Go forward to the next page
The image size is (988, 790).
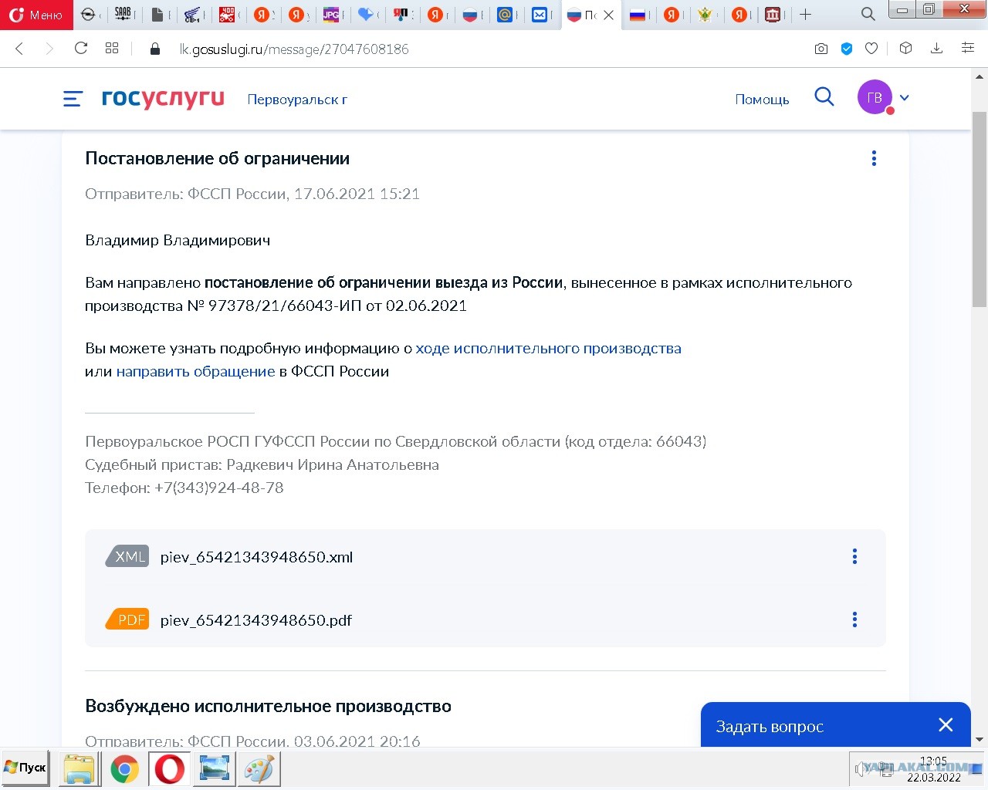click(49, 49)
